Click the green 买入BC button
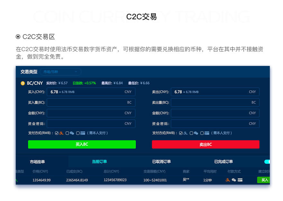283x201 pixels. [82, 144]
